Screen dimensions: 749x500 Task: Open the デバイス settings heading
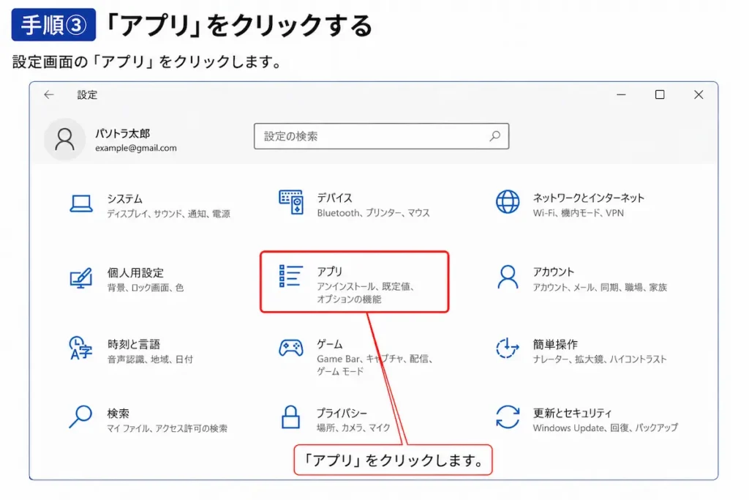tap(334, 198)
